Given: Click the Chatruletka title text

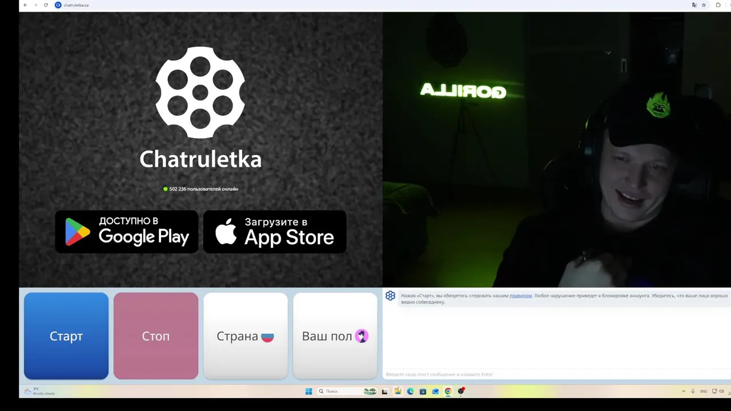Looking at the screenshot, I should pos(200,159).
